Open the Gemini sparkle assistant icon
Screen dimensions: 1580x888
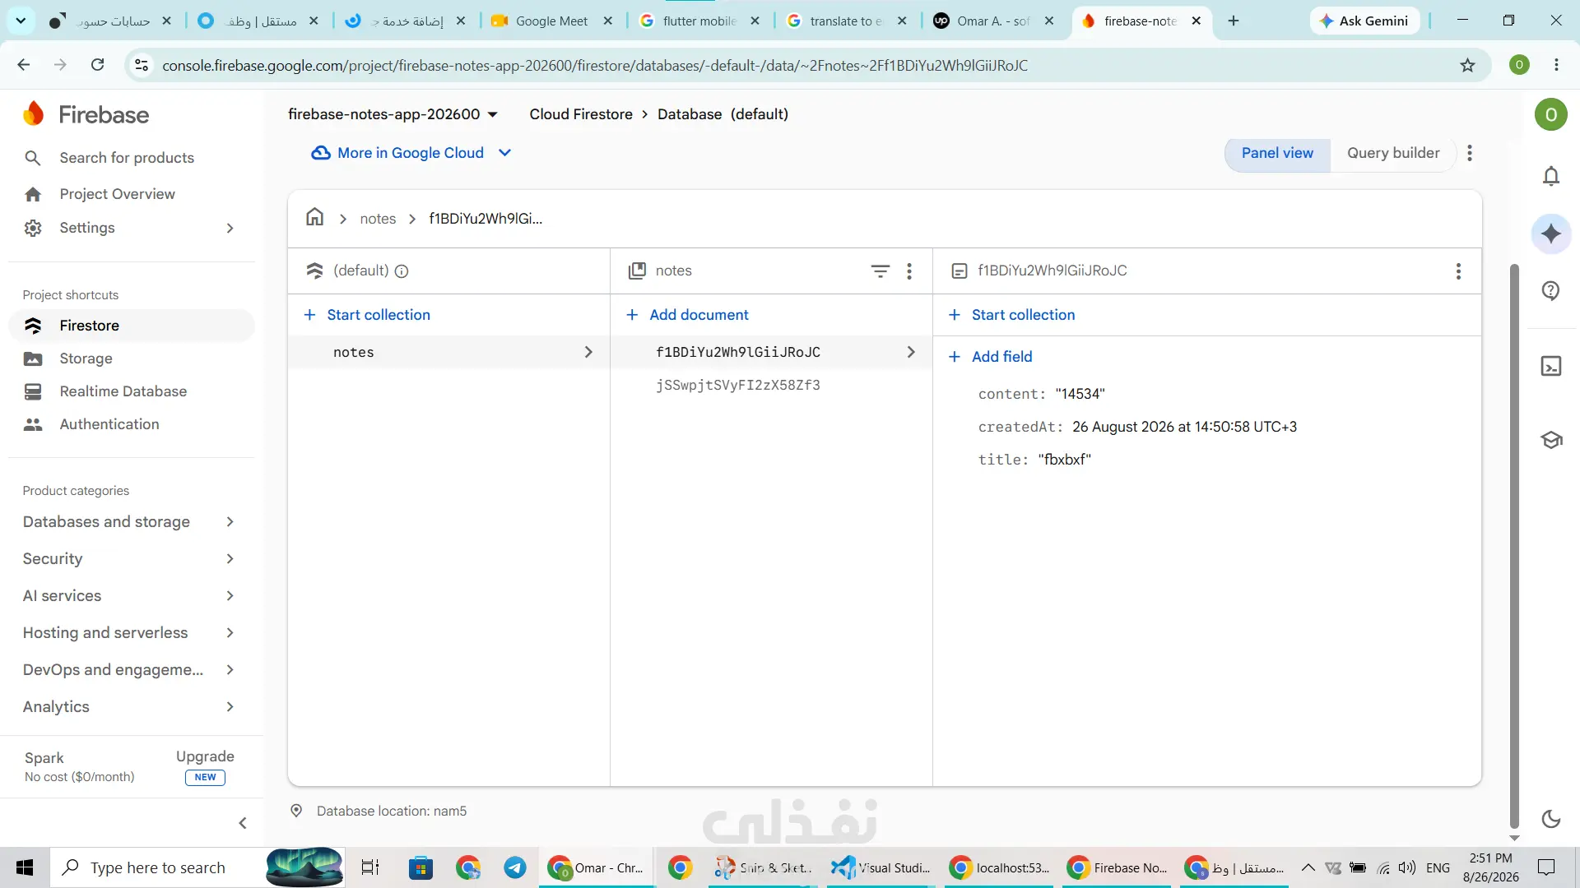pos(1551,234)
